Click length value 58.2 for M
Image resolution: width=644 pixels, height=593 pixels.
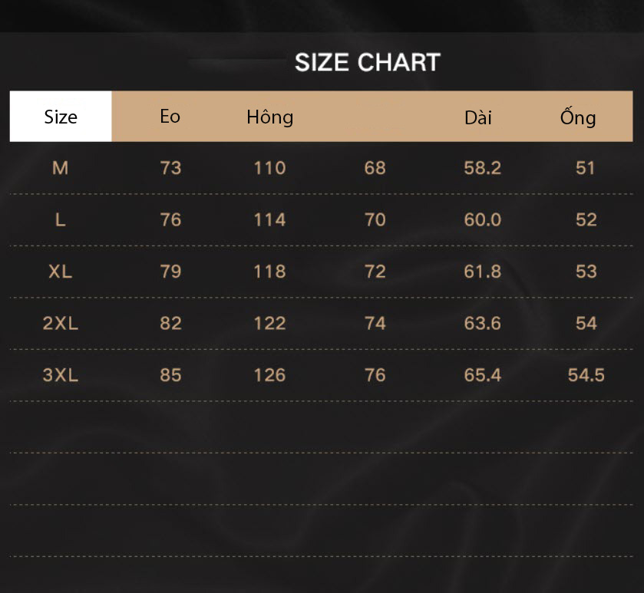[x=483, y=168]
